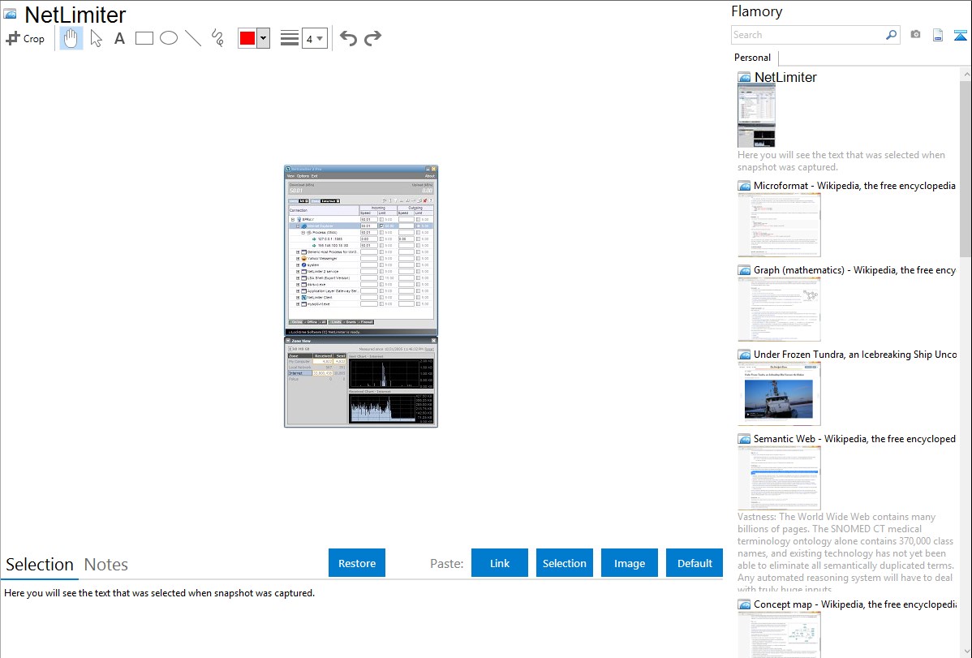
Task: Click the blue collapse-to-top icon
Action: [x=960, y=35]
